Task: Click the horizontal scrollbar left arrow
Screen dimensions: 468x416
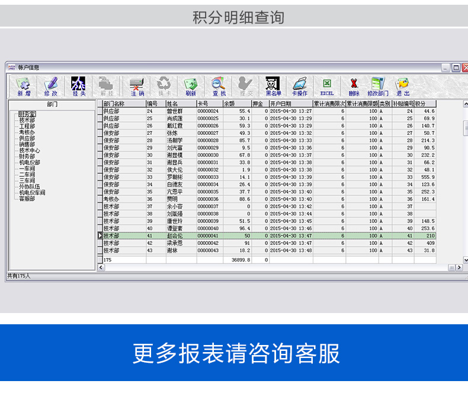Action: click(x=101, y=267)
